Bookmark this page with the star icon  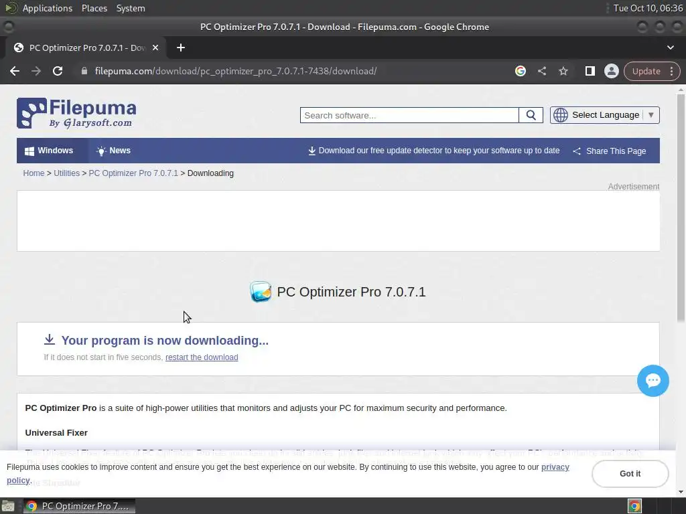tap(563, 71)
